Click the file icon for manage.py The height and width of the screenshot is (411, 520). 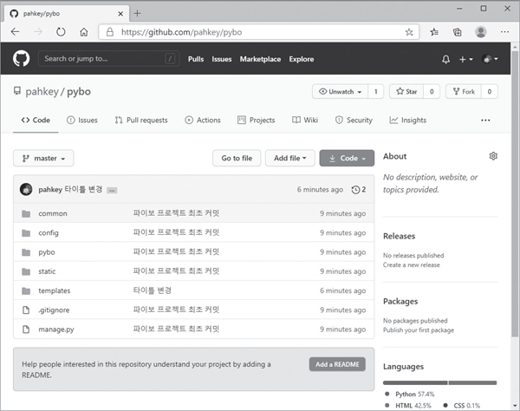click(x=26, y=329)
